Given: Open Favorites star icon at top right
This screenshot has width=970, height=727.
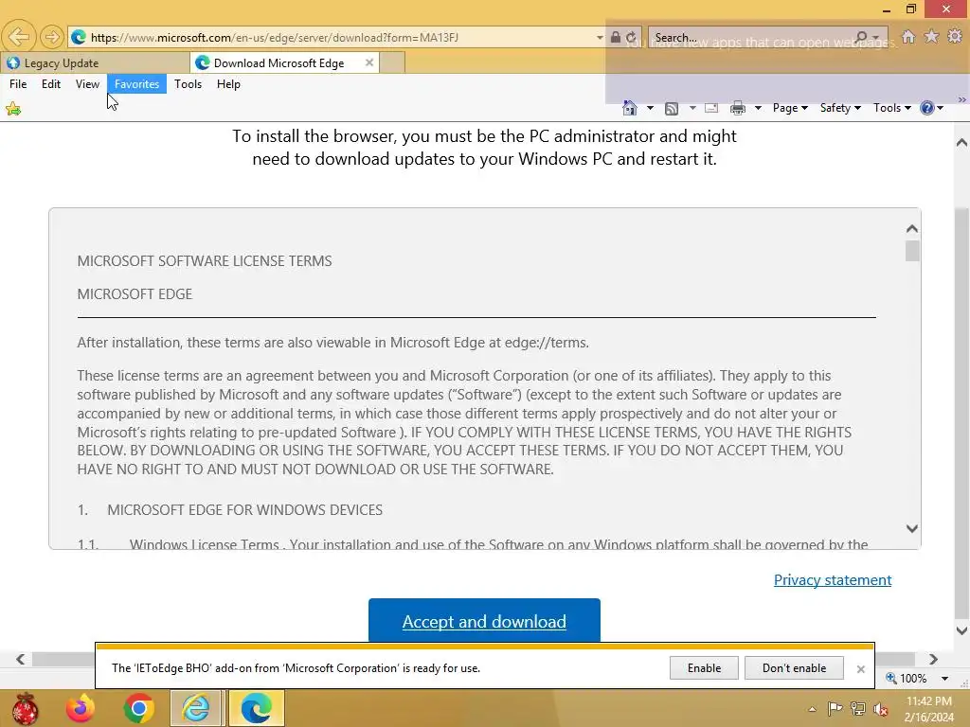Looking at the screenshot, I should pos(931,37).
